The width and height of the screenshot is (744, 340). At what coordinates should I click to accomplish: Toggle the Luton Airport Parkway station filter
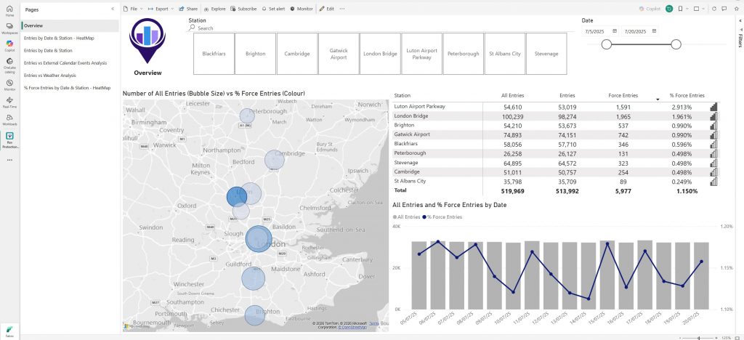pyautogui.click(x=421, y=54)
